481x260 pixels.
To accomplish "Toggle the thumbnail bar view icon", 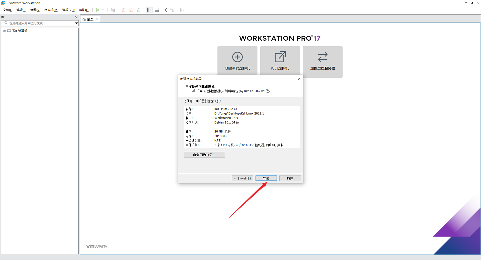I will click(157, 10).
